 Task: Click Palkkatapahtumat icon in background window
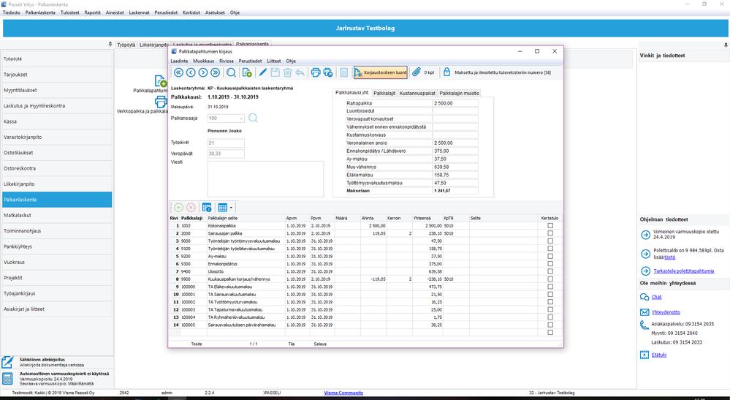[161, 81]
